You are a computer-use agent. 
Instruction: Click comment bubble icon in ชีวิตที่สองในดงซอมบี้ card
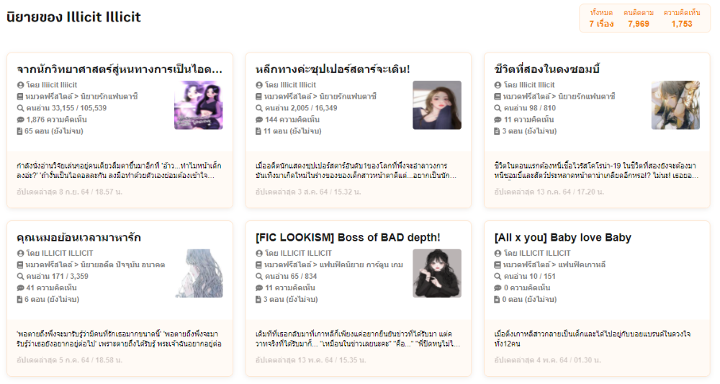[x=498, y=120]
